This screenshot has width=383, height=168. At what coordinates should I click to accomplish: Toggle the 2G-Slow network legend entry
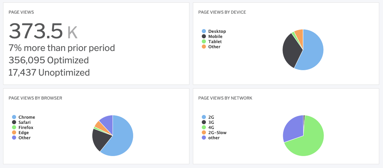tap(214, 133)
